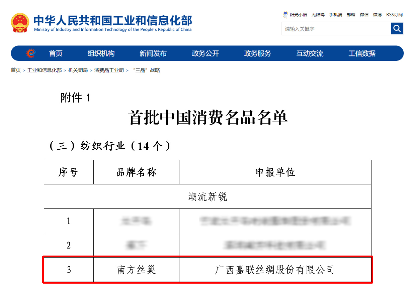Click the 邮箱 link
Viewport: 415px width, 303px height.
tap(351, 15)
